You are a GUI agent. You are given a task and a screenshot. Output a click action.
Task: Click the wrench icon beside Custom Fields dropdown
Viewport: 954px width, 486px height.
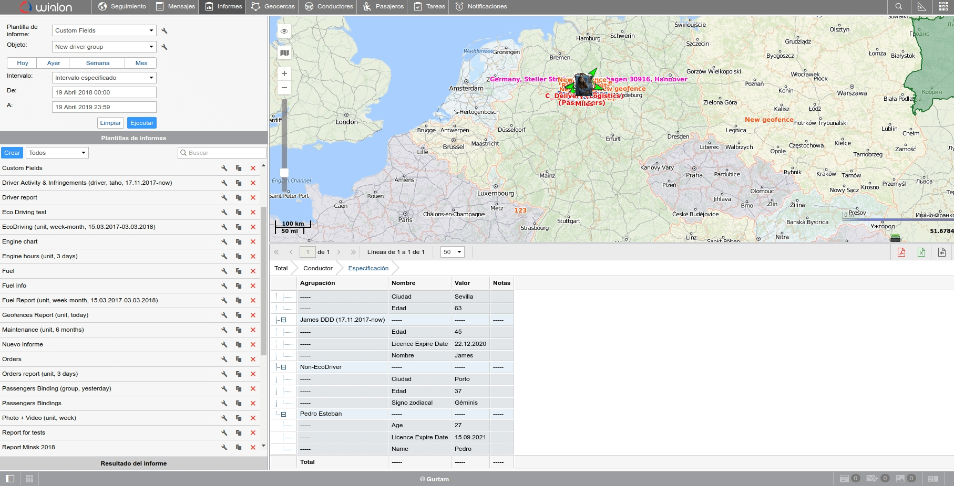pos(165,31)
